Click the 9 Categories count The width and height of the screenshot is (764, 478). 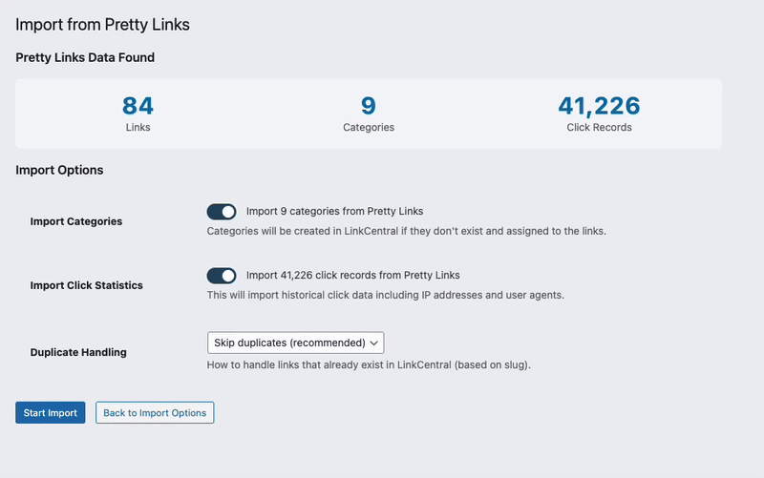(368, 106)
